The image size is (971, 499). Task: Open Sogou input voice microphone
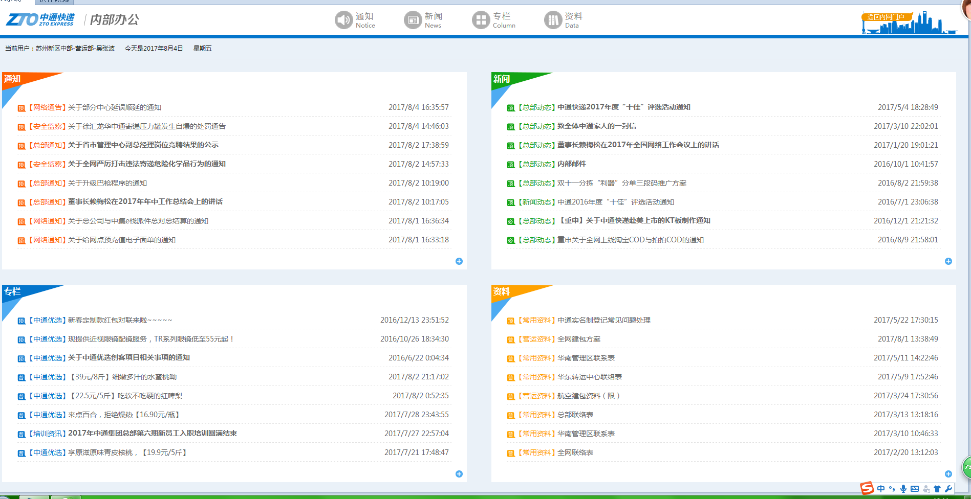click(x=903, y=489)
